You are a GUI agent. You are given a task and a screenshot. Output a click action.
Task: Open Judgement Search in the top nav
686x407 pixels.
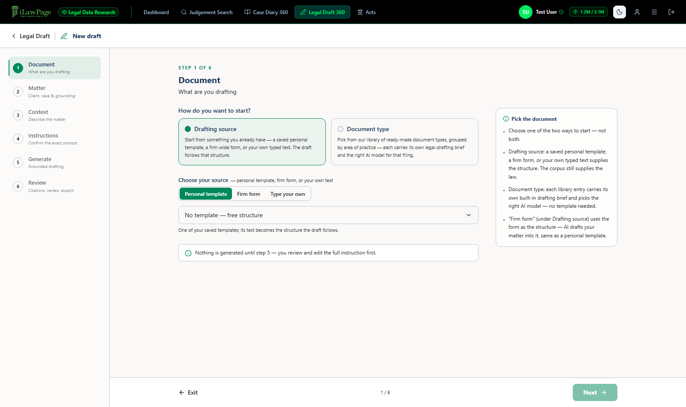pos(207,12)
